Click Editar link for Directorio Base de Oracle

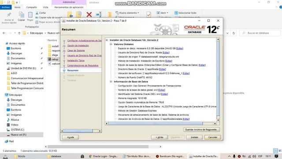[x=163, y=69]
